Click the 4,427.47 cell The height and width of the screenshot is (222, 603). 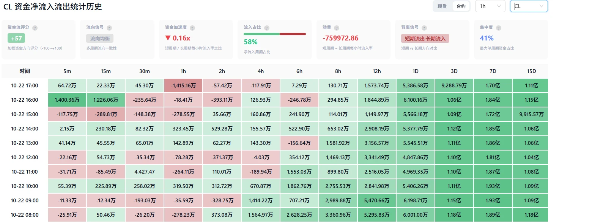point(145,172)
